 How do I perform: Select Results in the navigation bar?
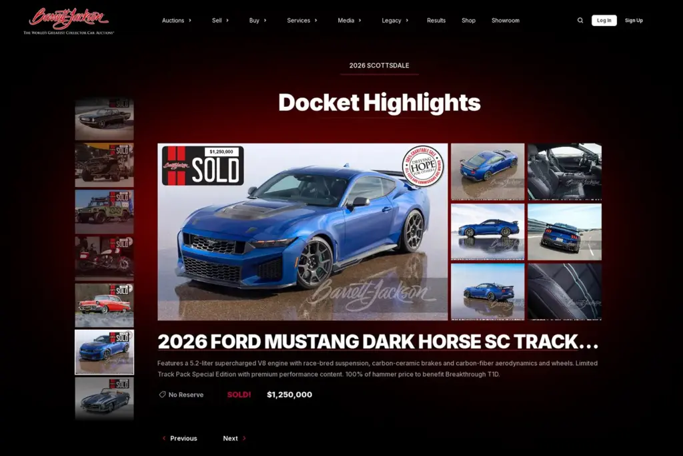click(x=436, y=20)
